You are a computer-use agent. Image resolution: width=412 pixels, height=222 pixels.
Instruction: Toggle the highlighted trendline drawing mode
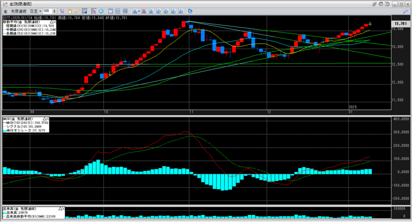pyautogui.click(x=84, y=11)
